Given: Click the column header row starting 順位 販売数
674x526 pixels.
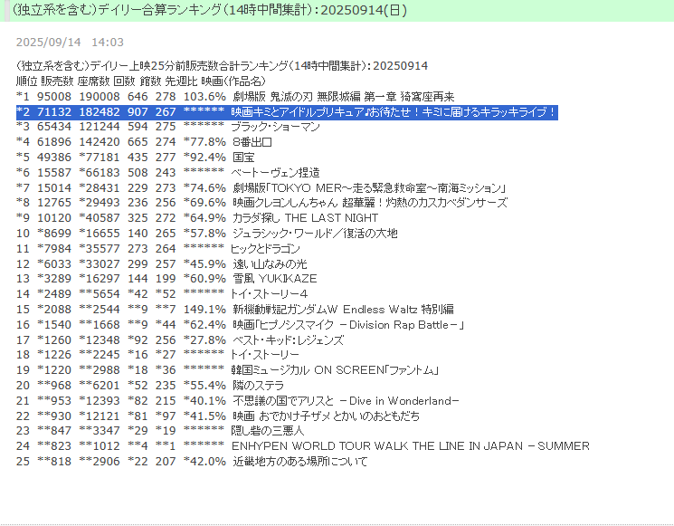Looking at the screenshot, I should [x=141, y=81].
